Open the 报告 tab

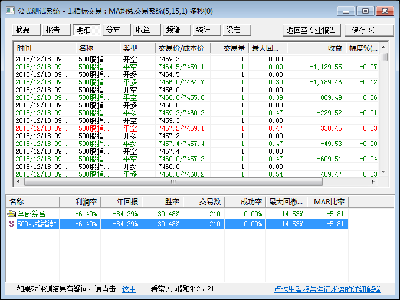click(x=53, y=30)
